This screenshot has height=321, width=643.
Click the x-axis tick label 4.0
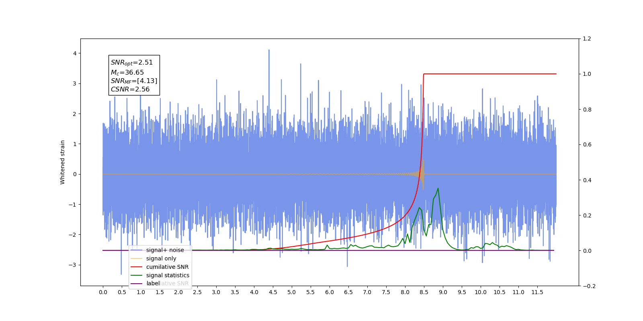coord(254,292)
